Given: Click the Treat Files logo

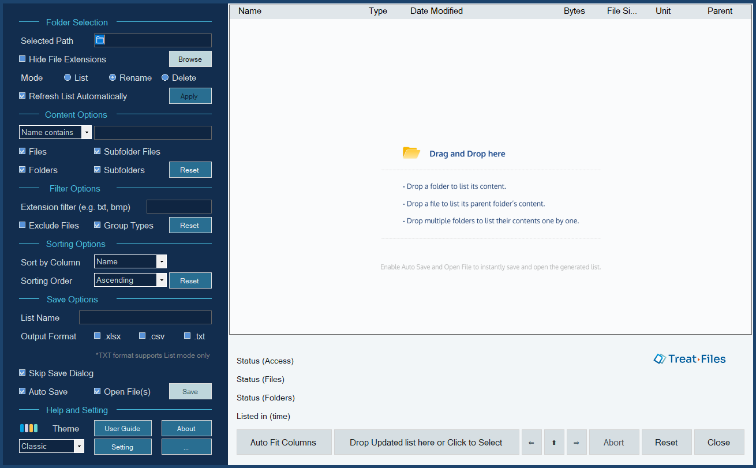Looking at the screenshot, I should pos(690,359).
